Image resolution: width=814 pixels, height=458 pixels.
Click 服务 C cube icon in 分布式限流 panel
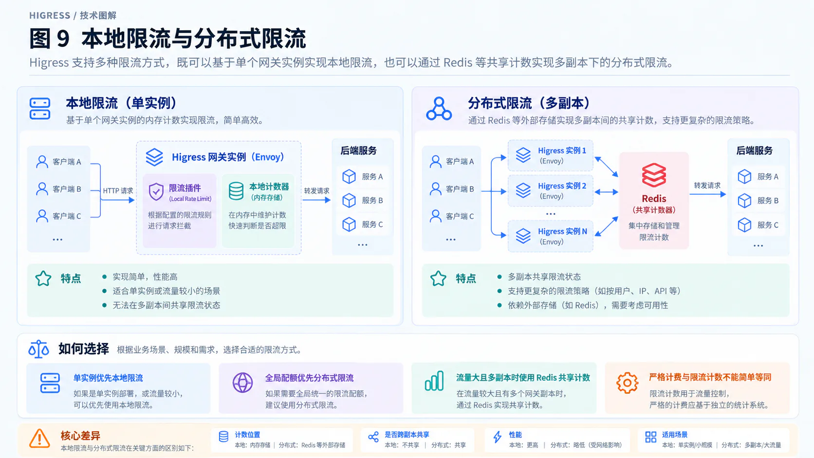click(x=744, y=225)
